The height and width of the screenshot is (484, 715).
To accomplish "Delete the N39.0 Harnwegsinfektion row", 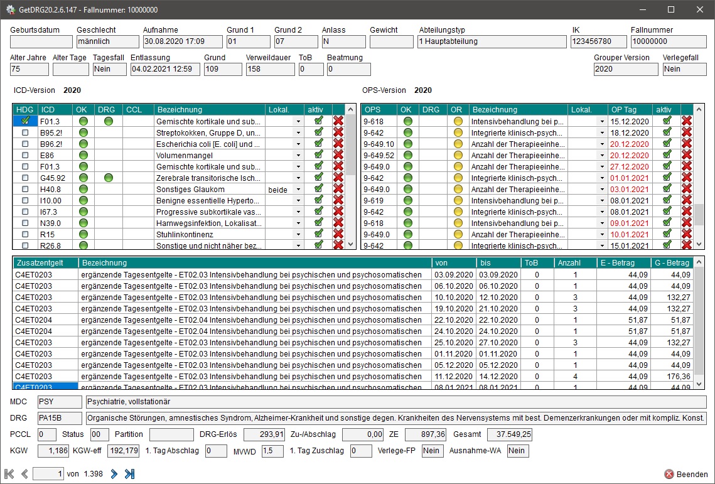I will click(338, 223).
